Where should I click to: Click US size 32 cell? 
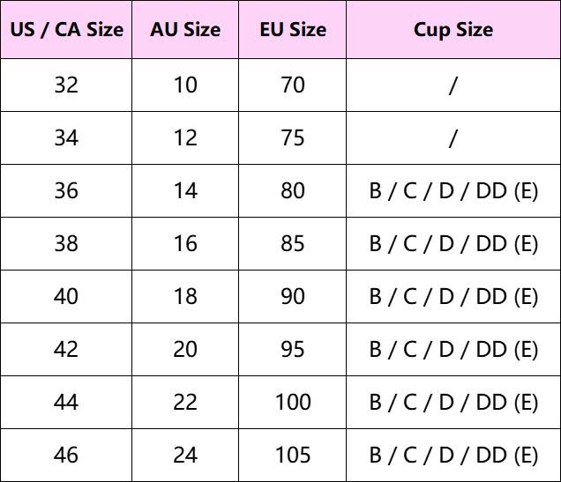pos(66,85)
